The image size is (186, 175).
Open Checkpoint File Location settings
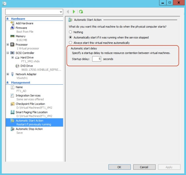(x=30, y=104)
